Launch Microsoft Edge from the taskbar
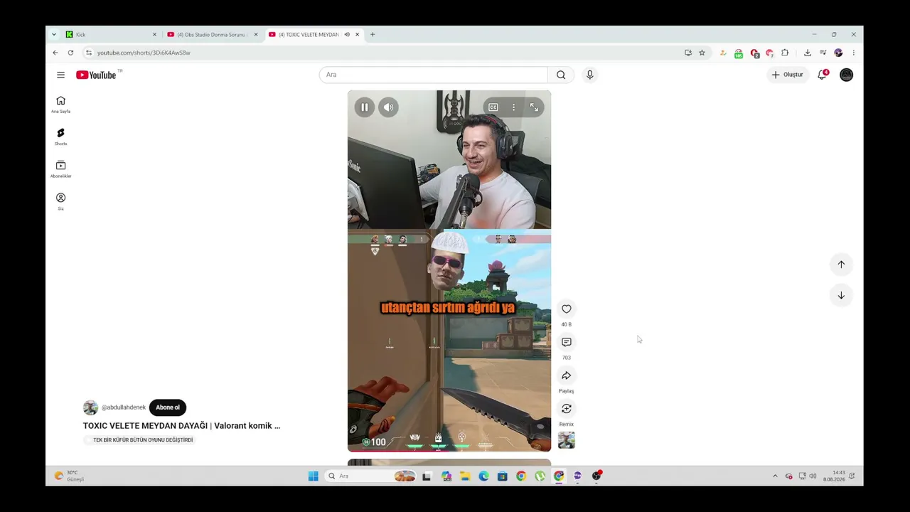The image size is (910, 512). [483, 476]
